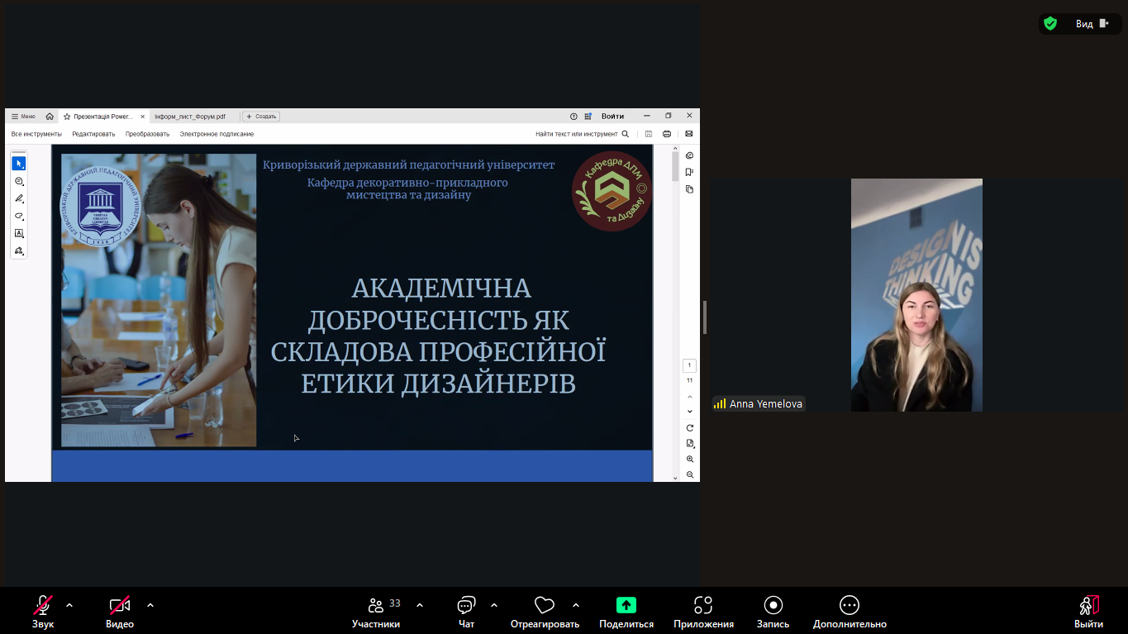Select the arrow selection tool in Acrobat sidebar
The width and height of the screenshot is (1128, 634).
(x=19, y=164)
